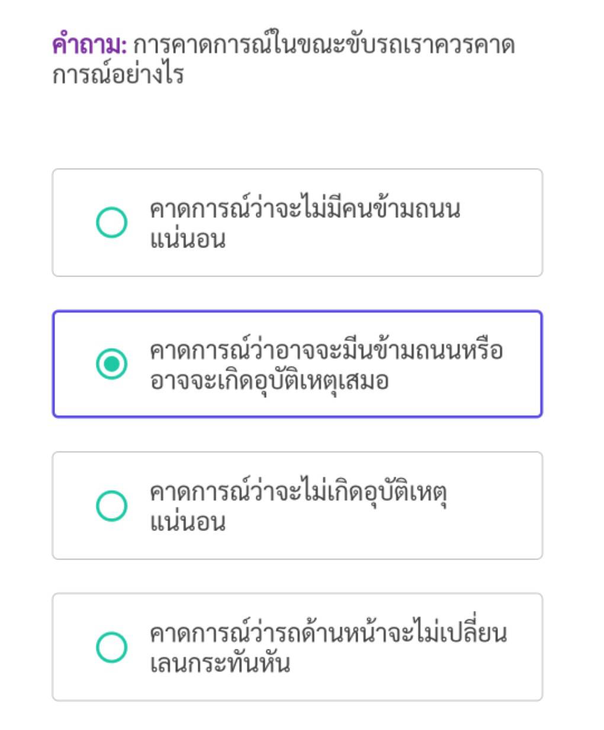Select radio for 'จะไม่มีคนข้ามถนนแน่นอน' option
This screenshot has width=604, height=730.
pyautogui.click(x=111, y=223)
